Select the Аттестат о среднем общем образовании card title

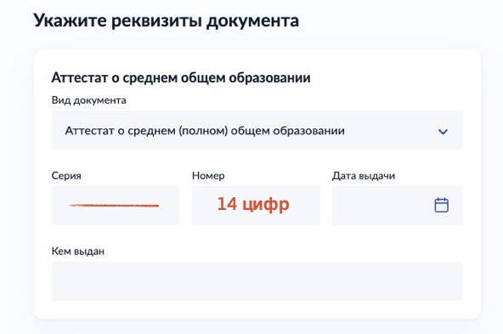click(x=181, y=77)
